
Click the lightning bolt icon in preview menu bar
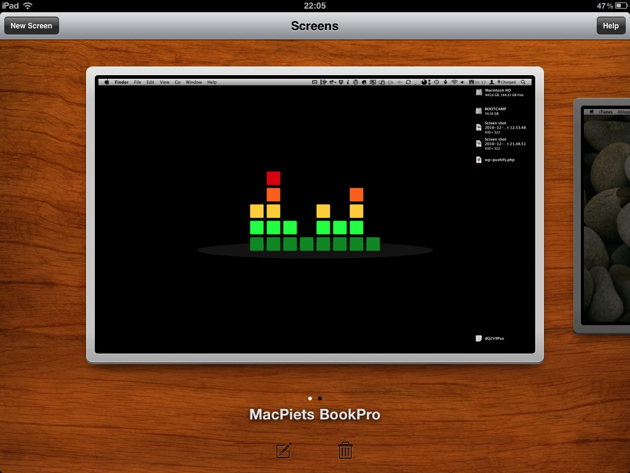point(445,82)
